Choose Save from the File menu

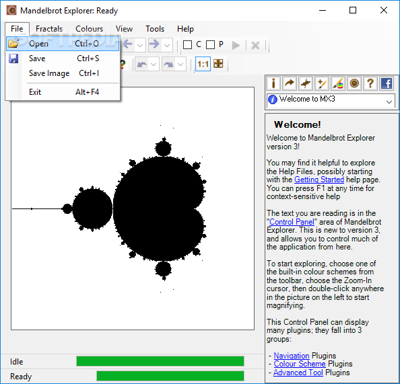coord(63,59)
